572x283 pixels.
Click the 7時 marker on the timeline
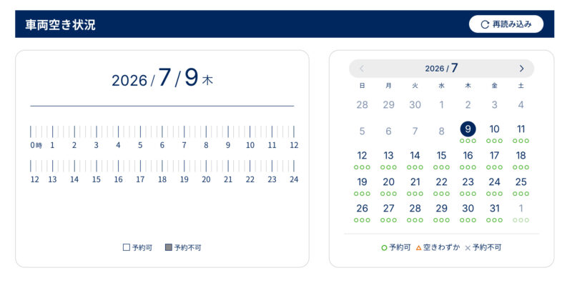coord(184,137)
